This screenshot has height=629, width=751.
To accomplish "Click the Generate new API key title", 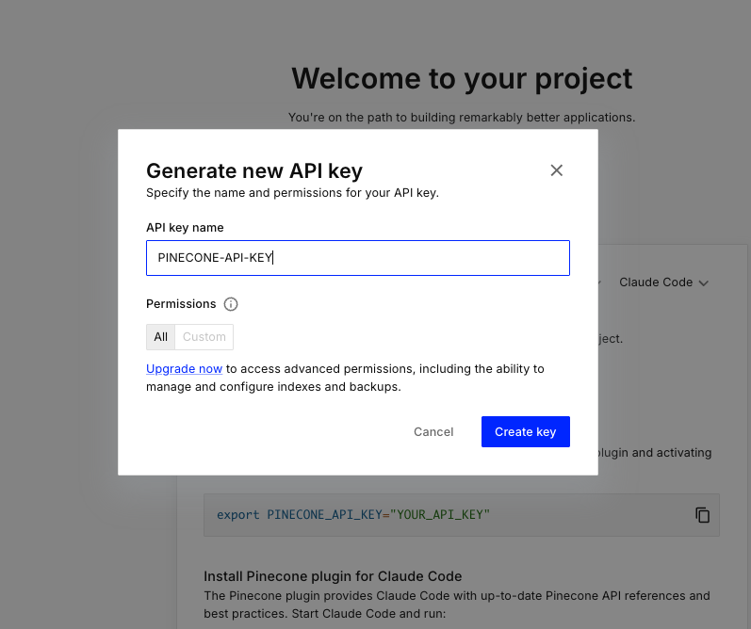I will [254, 170].
